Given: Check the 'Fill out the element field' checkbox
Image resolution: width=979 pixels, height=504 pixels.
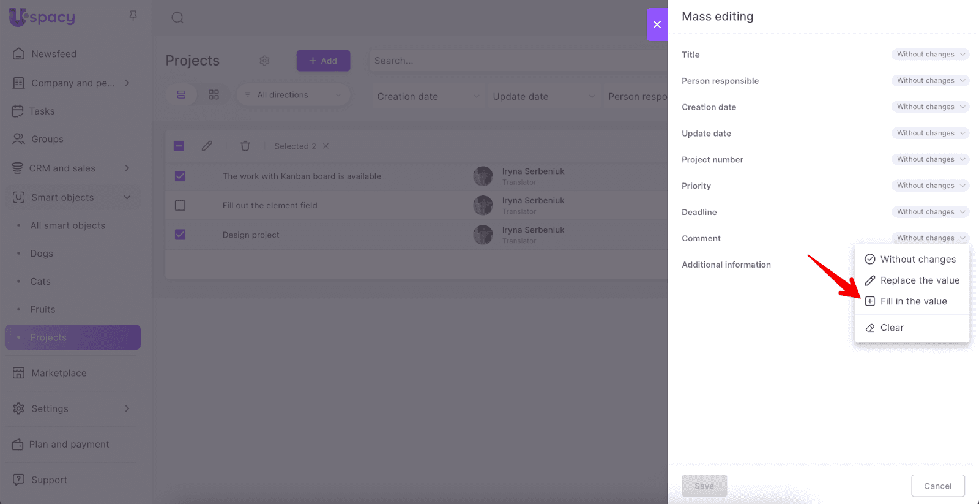Looking at the screenshot, I should [180, 206].
